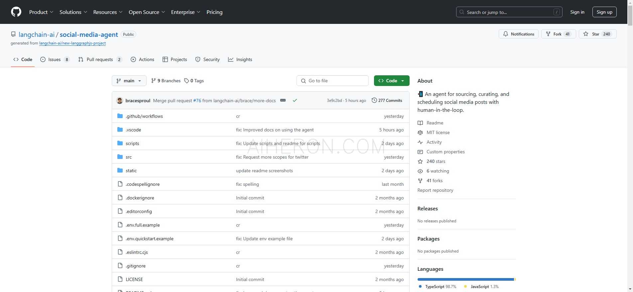Open the .gitignore file
Screen dimensions: 633x292
[x=136, y=266]
